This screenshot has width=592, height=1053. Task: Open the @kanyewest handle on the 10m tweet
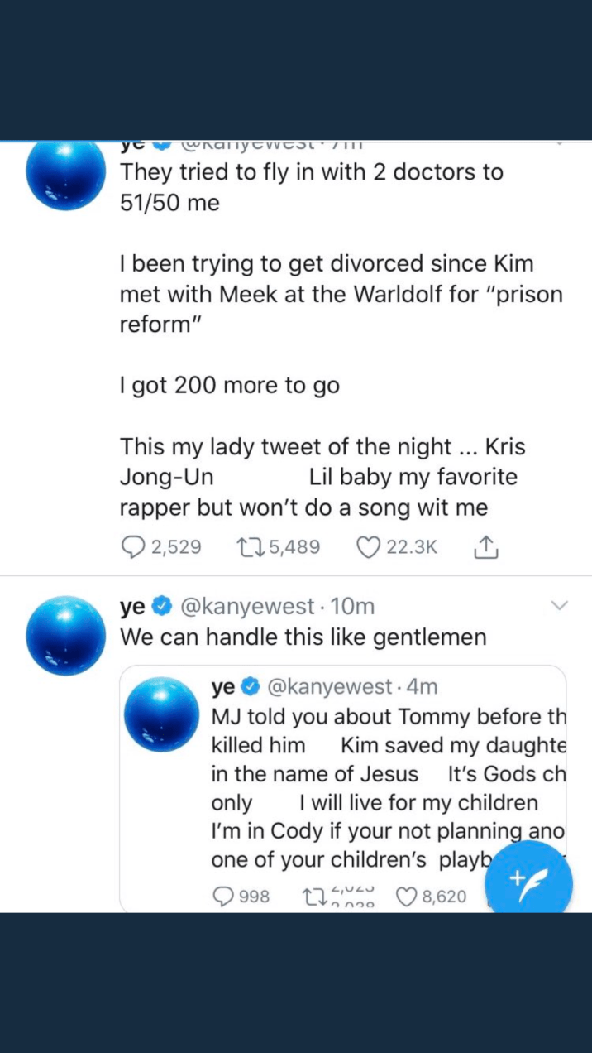247,607
